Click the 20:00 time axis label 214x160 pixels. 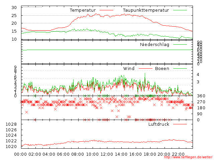click(x=164, y=154)
